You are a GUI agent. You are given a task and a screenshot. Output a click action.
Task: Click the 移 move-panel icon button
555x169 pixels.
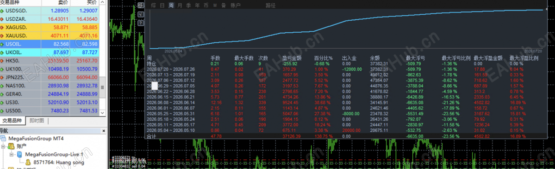141,5
